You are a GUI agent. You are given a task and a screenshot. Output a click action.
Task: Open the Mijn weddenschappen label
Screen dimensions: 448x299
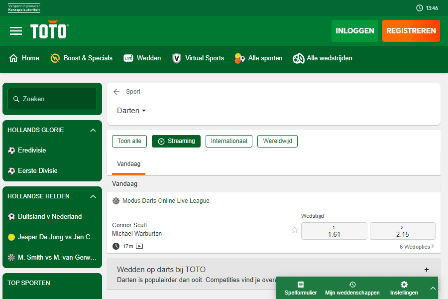pyautogui.click(x=352, y=293)
